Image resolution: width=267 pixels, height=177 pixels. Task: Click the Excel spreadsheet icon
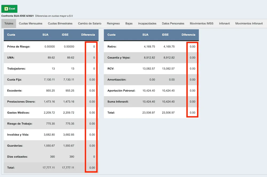pos(6,9)
